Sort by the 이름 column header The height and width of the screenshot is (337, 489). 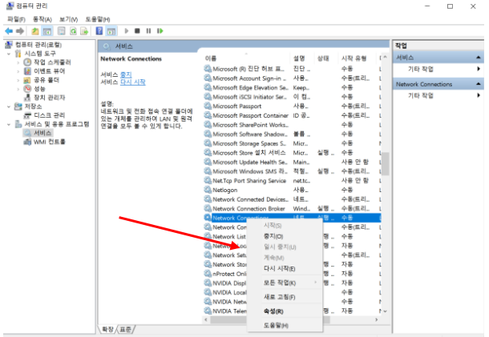[246, 58]
